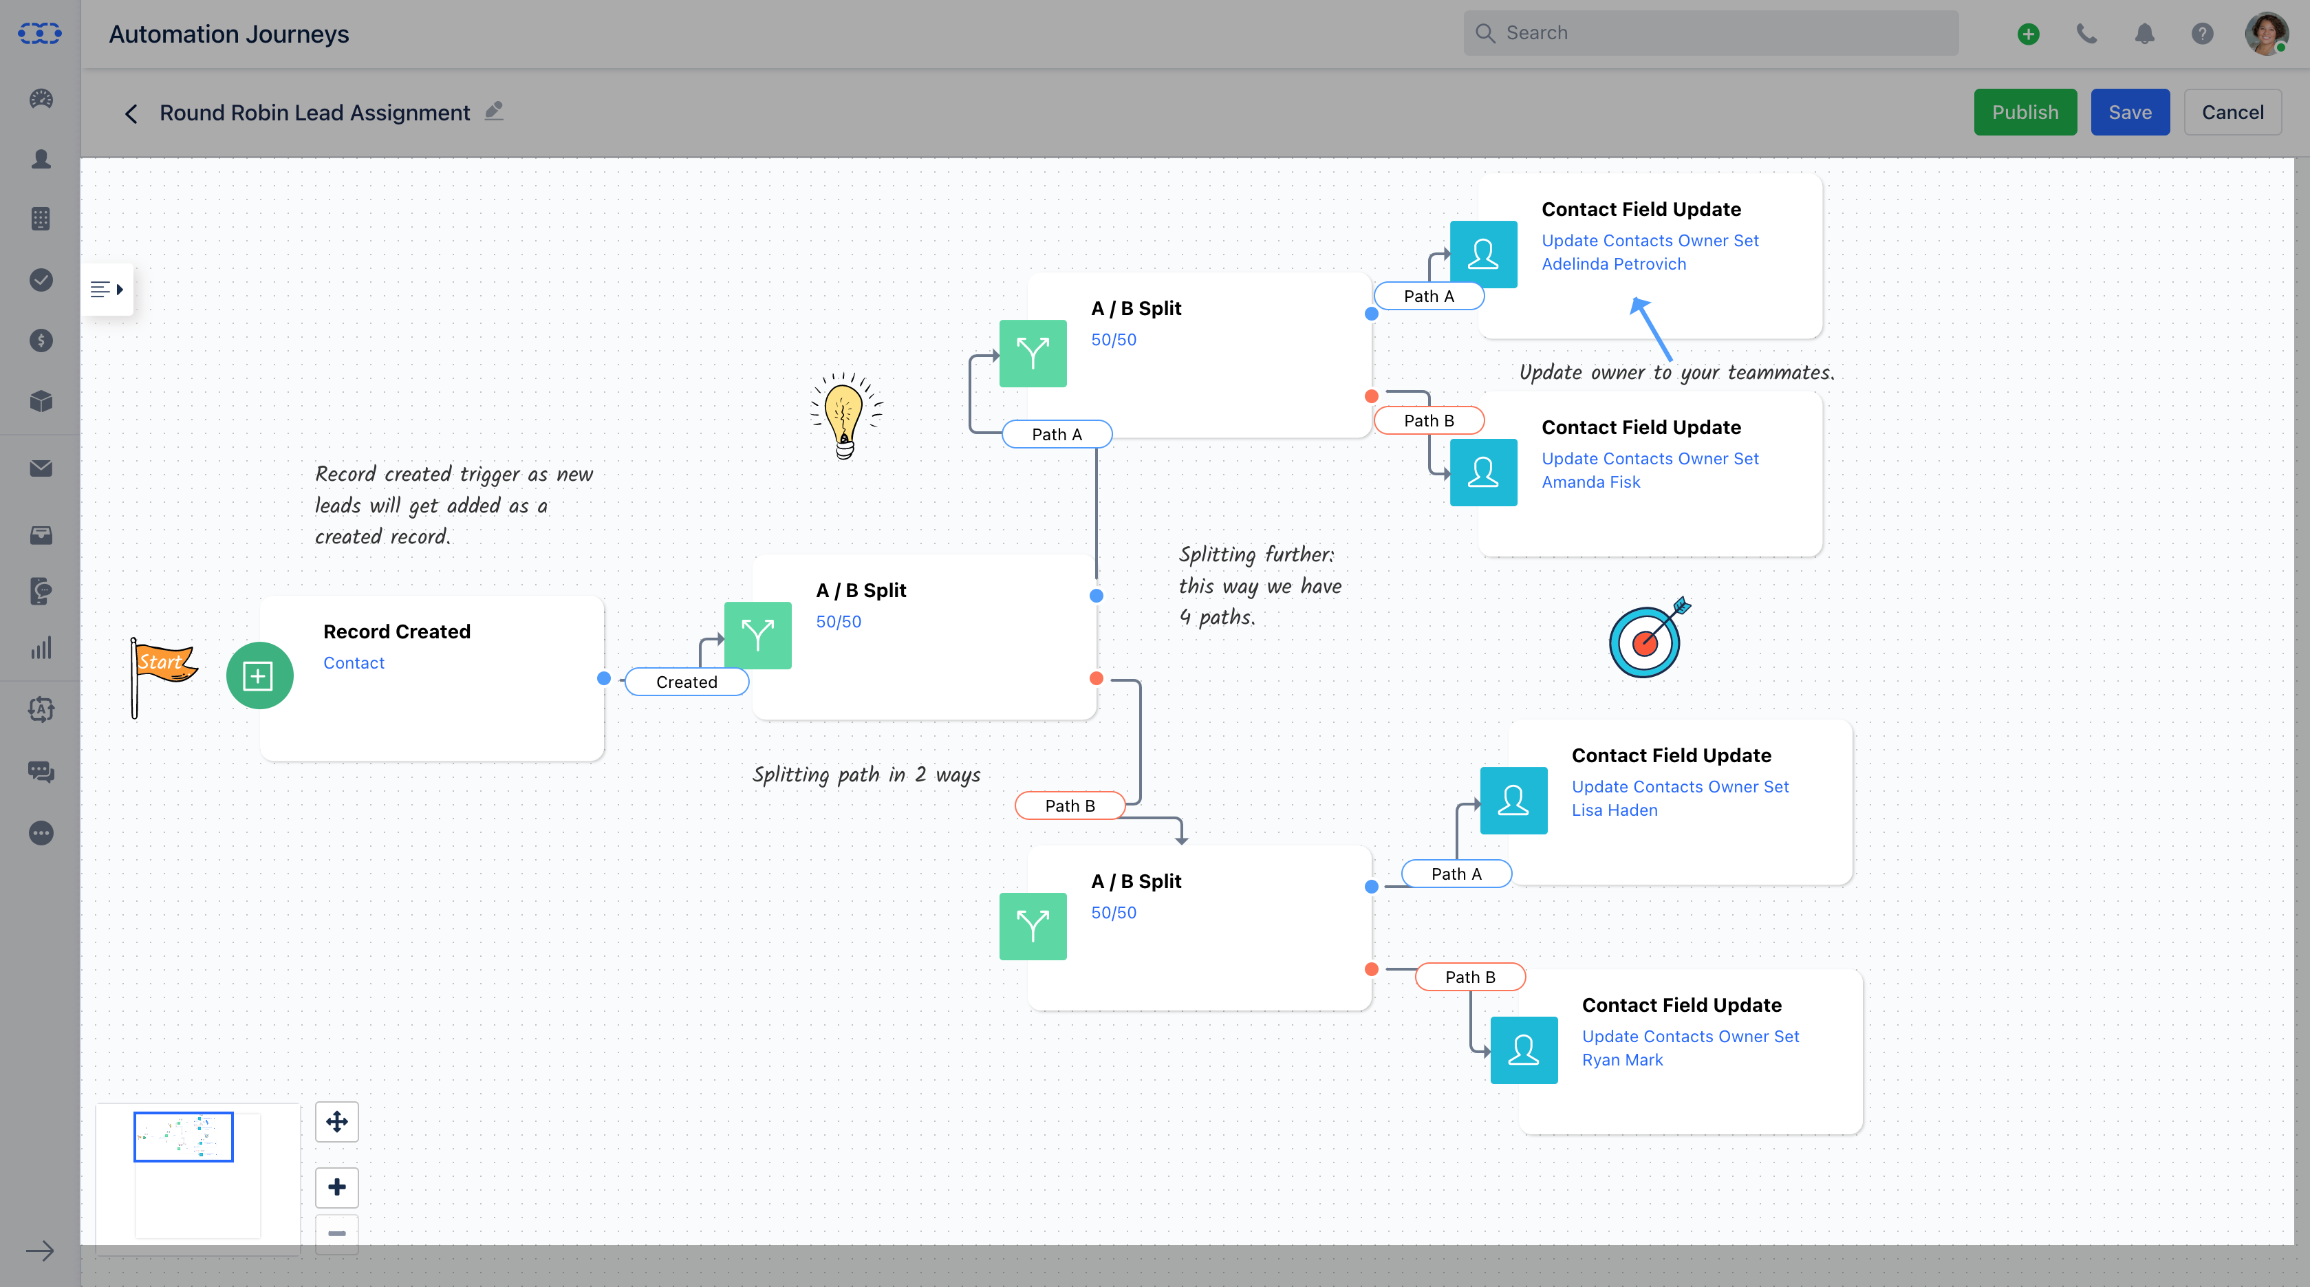Screen dimensions: 2310x1287
Task: Open the notifications bell
Action: coord(2144,34)
